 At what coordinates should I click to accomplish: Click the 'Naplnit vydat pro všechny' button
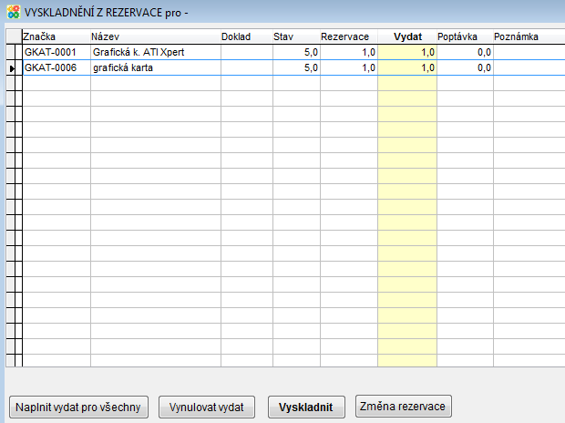78,408
